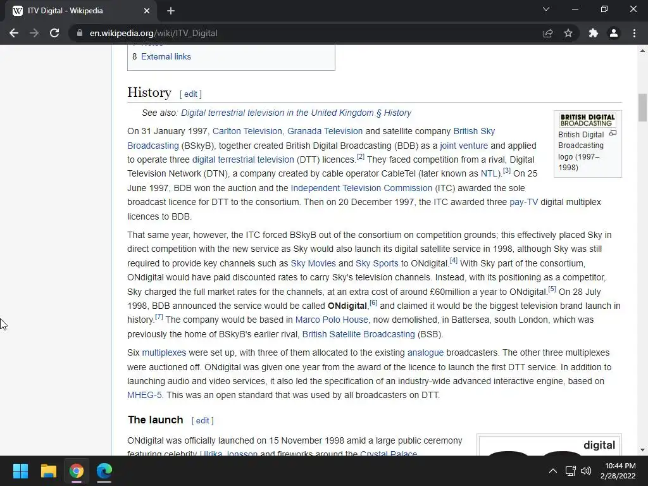Edit the History section
Image resolution: width=648 pixels, height=486 pixels.
click(190, 94)
